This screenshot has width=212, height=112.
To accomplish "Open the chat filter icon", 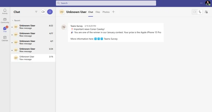I will click(36, 12).
